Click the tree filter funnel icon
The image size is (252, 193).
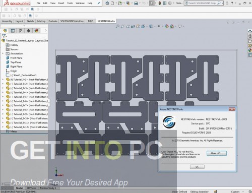(4, 36)
